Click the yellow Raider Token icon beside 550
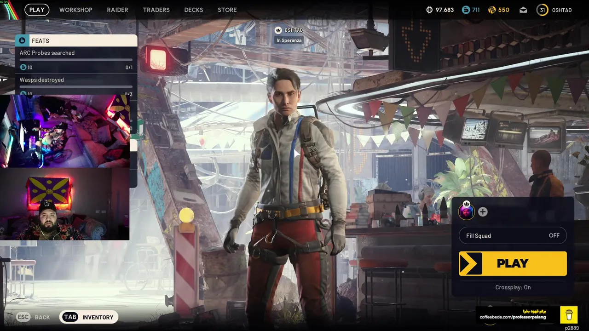This screenshot has height=331, width=589. coord(492,10)
